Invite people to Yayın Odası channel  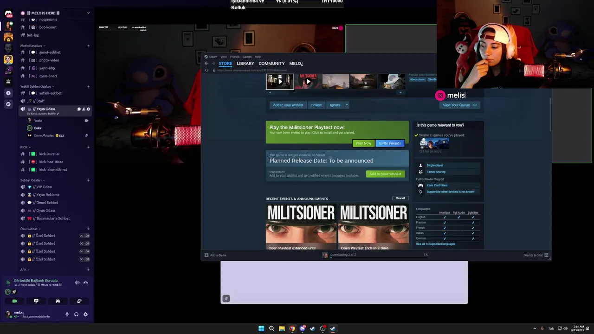pos(84,109)
